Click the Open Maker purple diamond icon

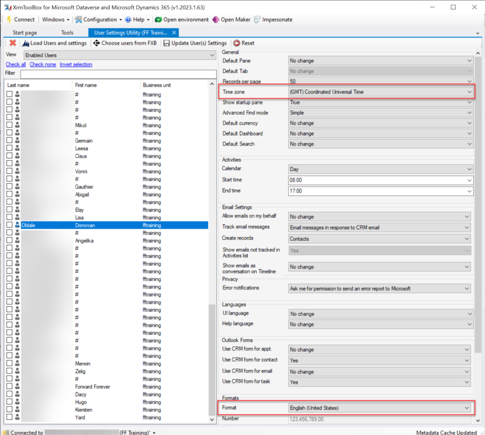[x=216, y=19]
